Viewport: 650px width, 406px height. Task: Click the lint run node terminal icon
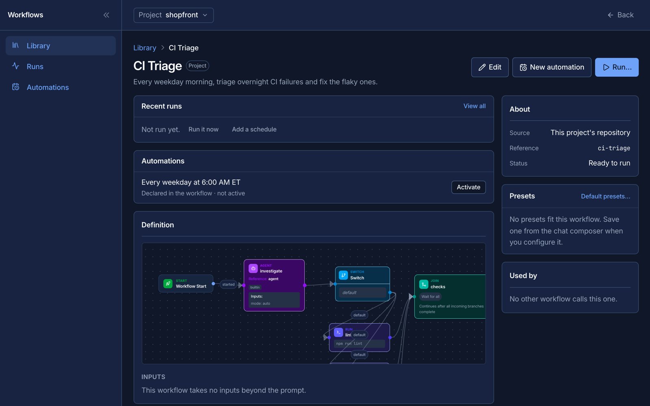338,332
